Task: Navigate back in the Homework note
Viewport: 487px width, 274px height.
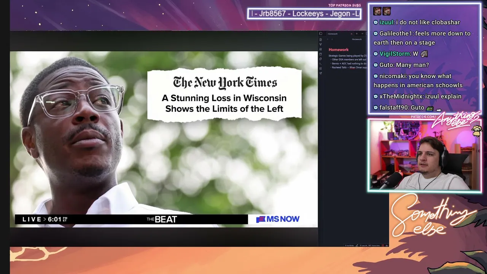Action: click(328, 39)
